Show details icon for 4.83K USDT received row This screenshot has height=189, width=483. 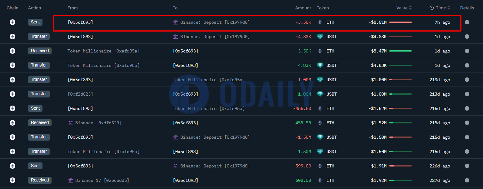click(x=467, y=65)
